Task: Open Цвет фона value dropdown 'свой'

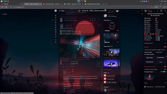Action: click(x=157, y=22)
